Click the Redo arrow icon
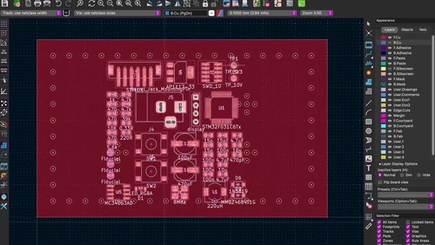The image size is (435, 245). [x=68, y=3]
